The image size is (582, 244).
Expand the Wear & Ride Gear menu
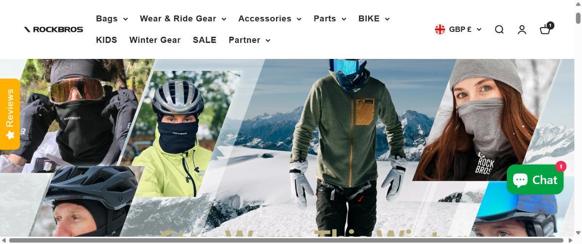[x=183, y=19]
